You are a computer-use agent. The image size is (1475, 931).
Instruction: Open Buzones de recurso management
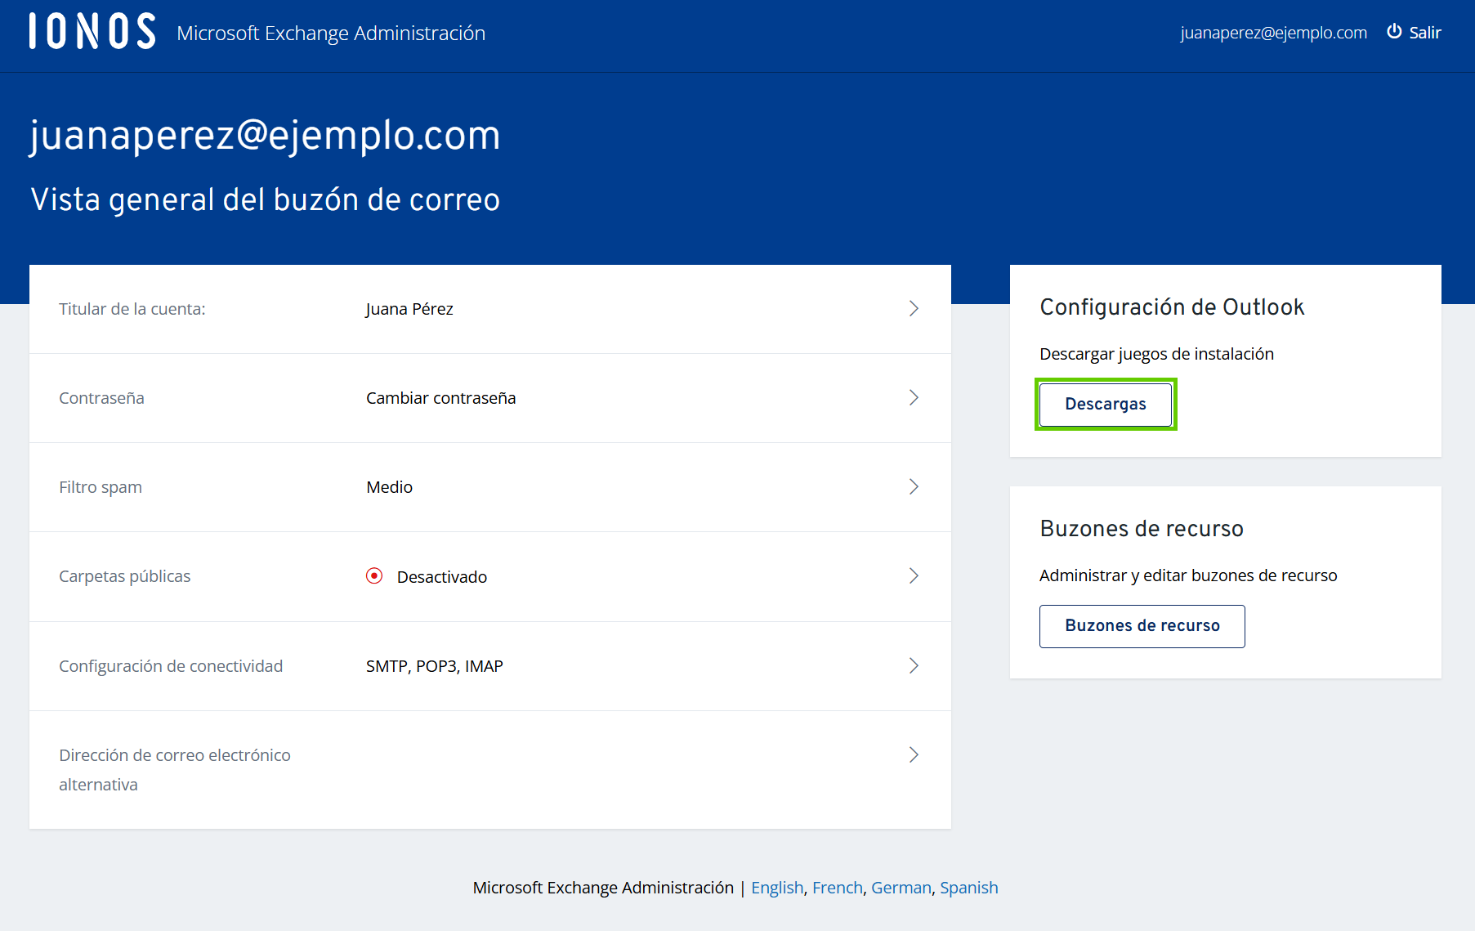pyautogui.click(x=1142, y=625)
